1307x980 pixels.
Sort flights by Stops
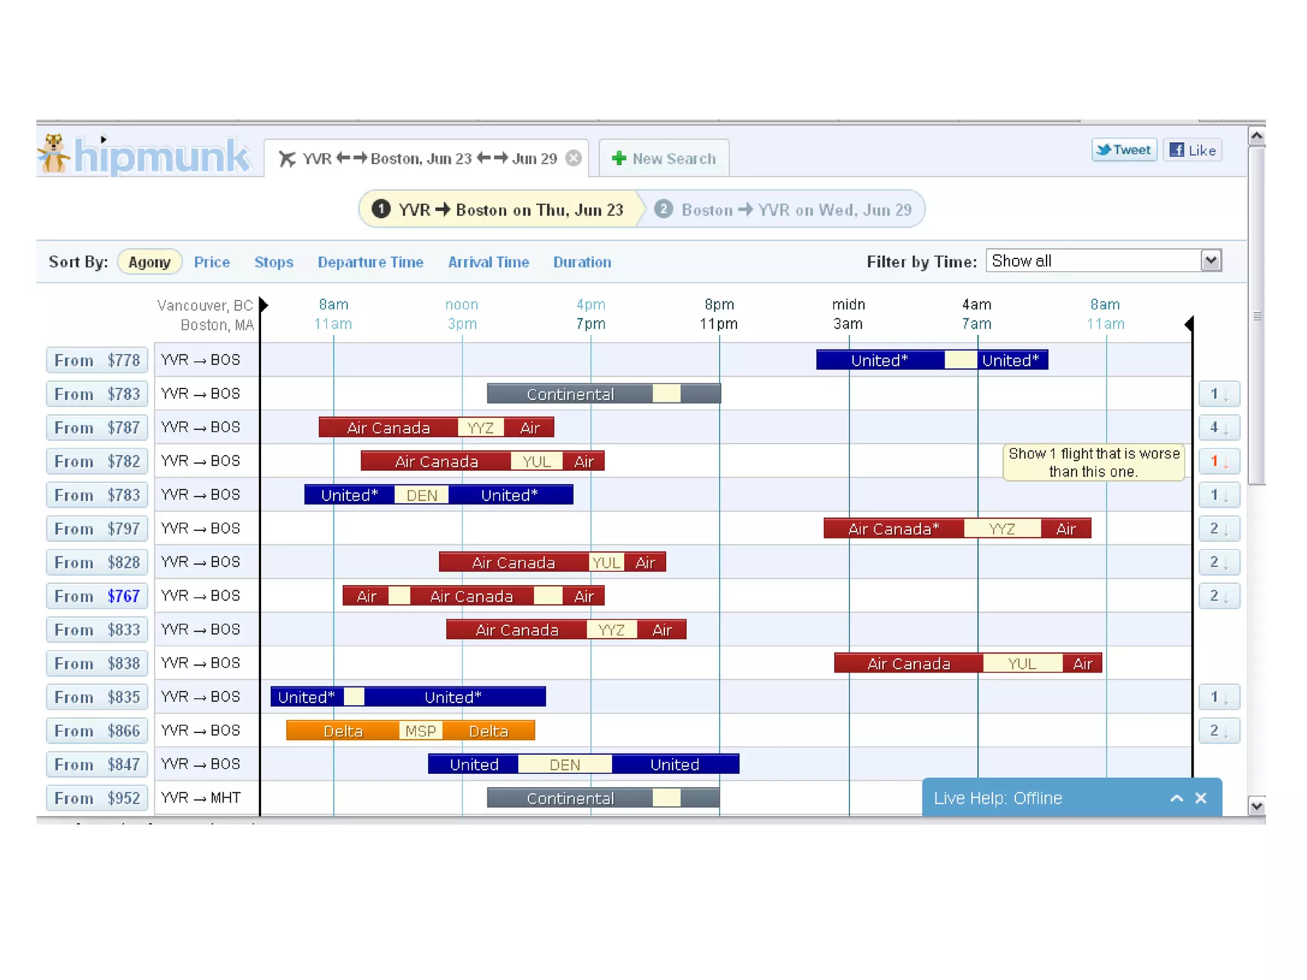click(x=274, y=262)
